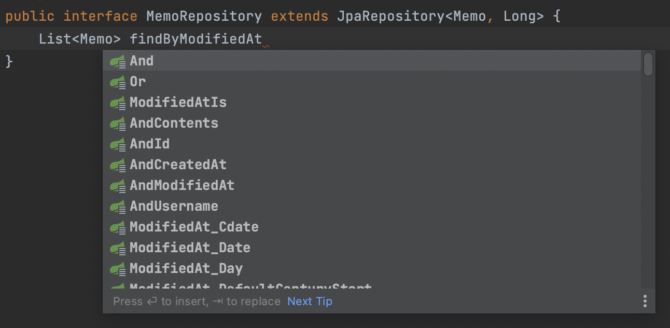670x328 pixels.
Task: Click the icon beside ModifiedAt_Cdate entry
Action: click(x=118, y=227)
